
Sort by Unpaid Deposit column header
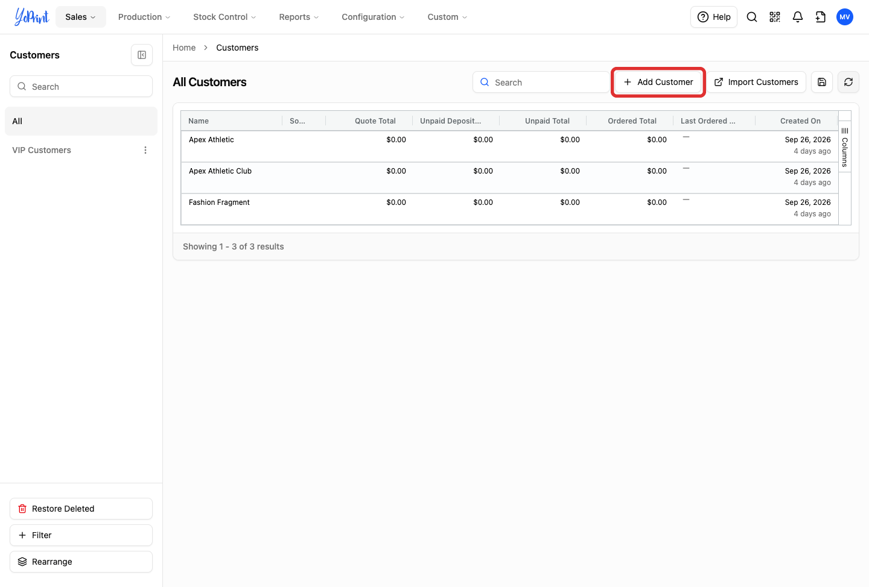456,121
